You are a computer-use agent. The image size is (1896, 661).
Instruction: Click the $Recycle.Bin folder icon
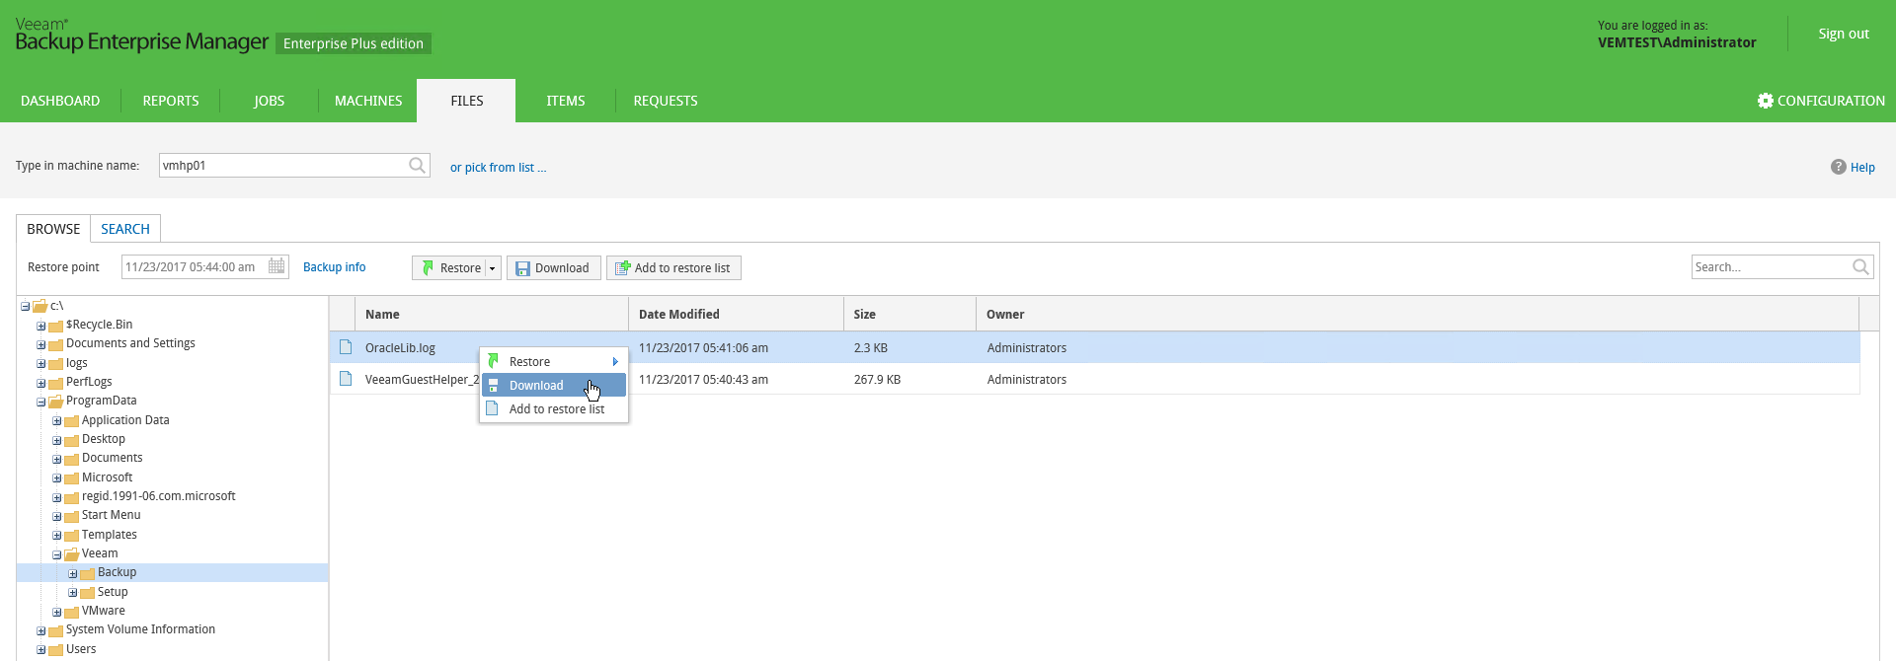coord(55,326)
